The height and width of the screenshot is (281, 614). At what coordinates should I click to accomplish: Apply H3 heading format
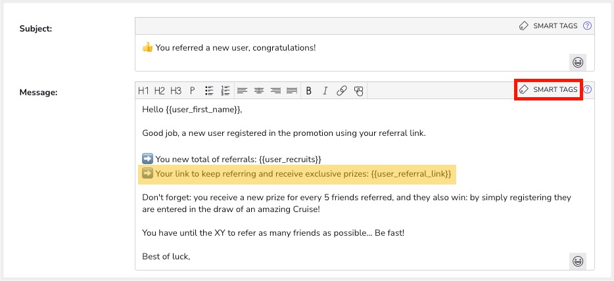[176, 91]
